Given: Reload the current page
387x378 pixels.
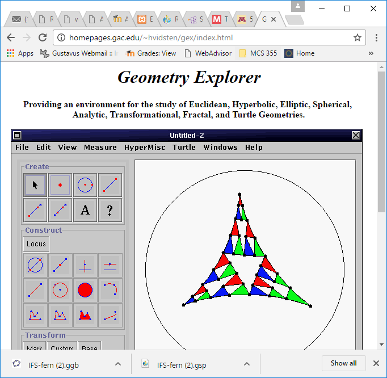Looking at the screenshot, I should pyautogui.click(x=43, y=38).
